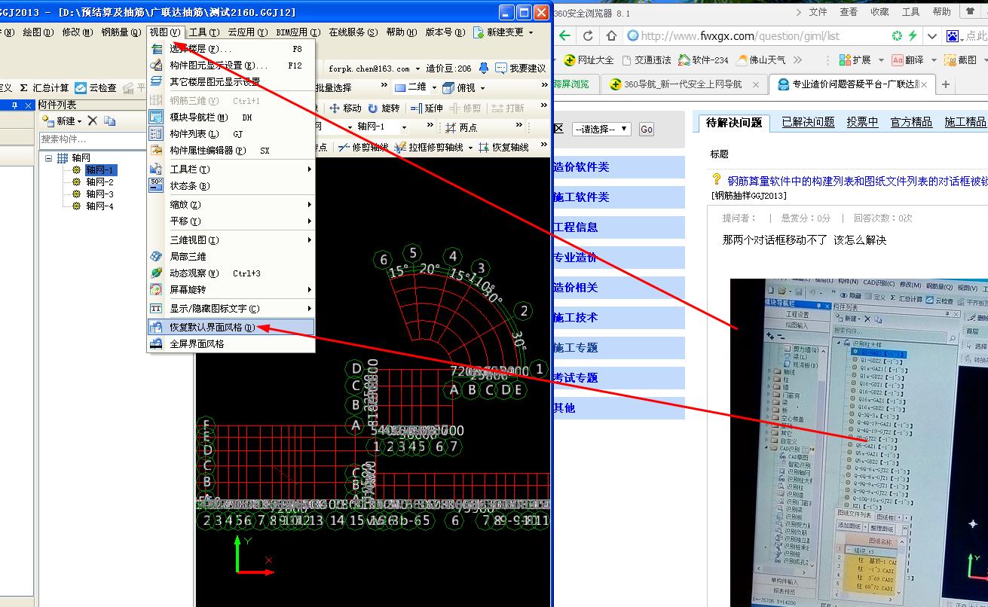The width and height of the screenshot is (988, 607).
Task: Open the 工具(T) menu
Action: coord(203,32)
